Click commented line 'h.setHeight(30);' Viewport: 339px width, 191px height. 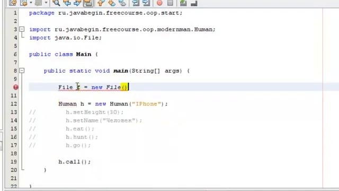(x=95, y=112)
